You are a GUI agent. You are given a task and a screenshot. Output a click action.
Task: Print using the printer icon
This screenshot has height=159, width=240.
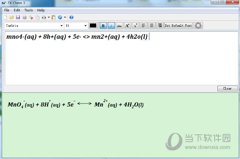25,17
